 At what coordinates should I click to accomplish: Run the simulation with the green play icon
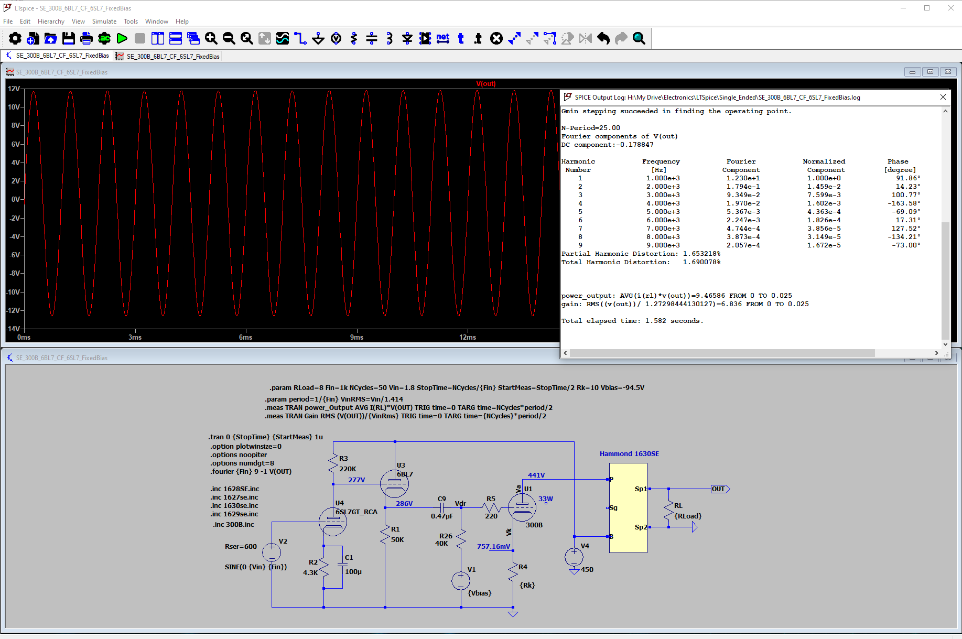tap(122, 38)
